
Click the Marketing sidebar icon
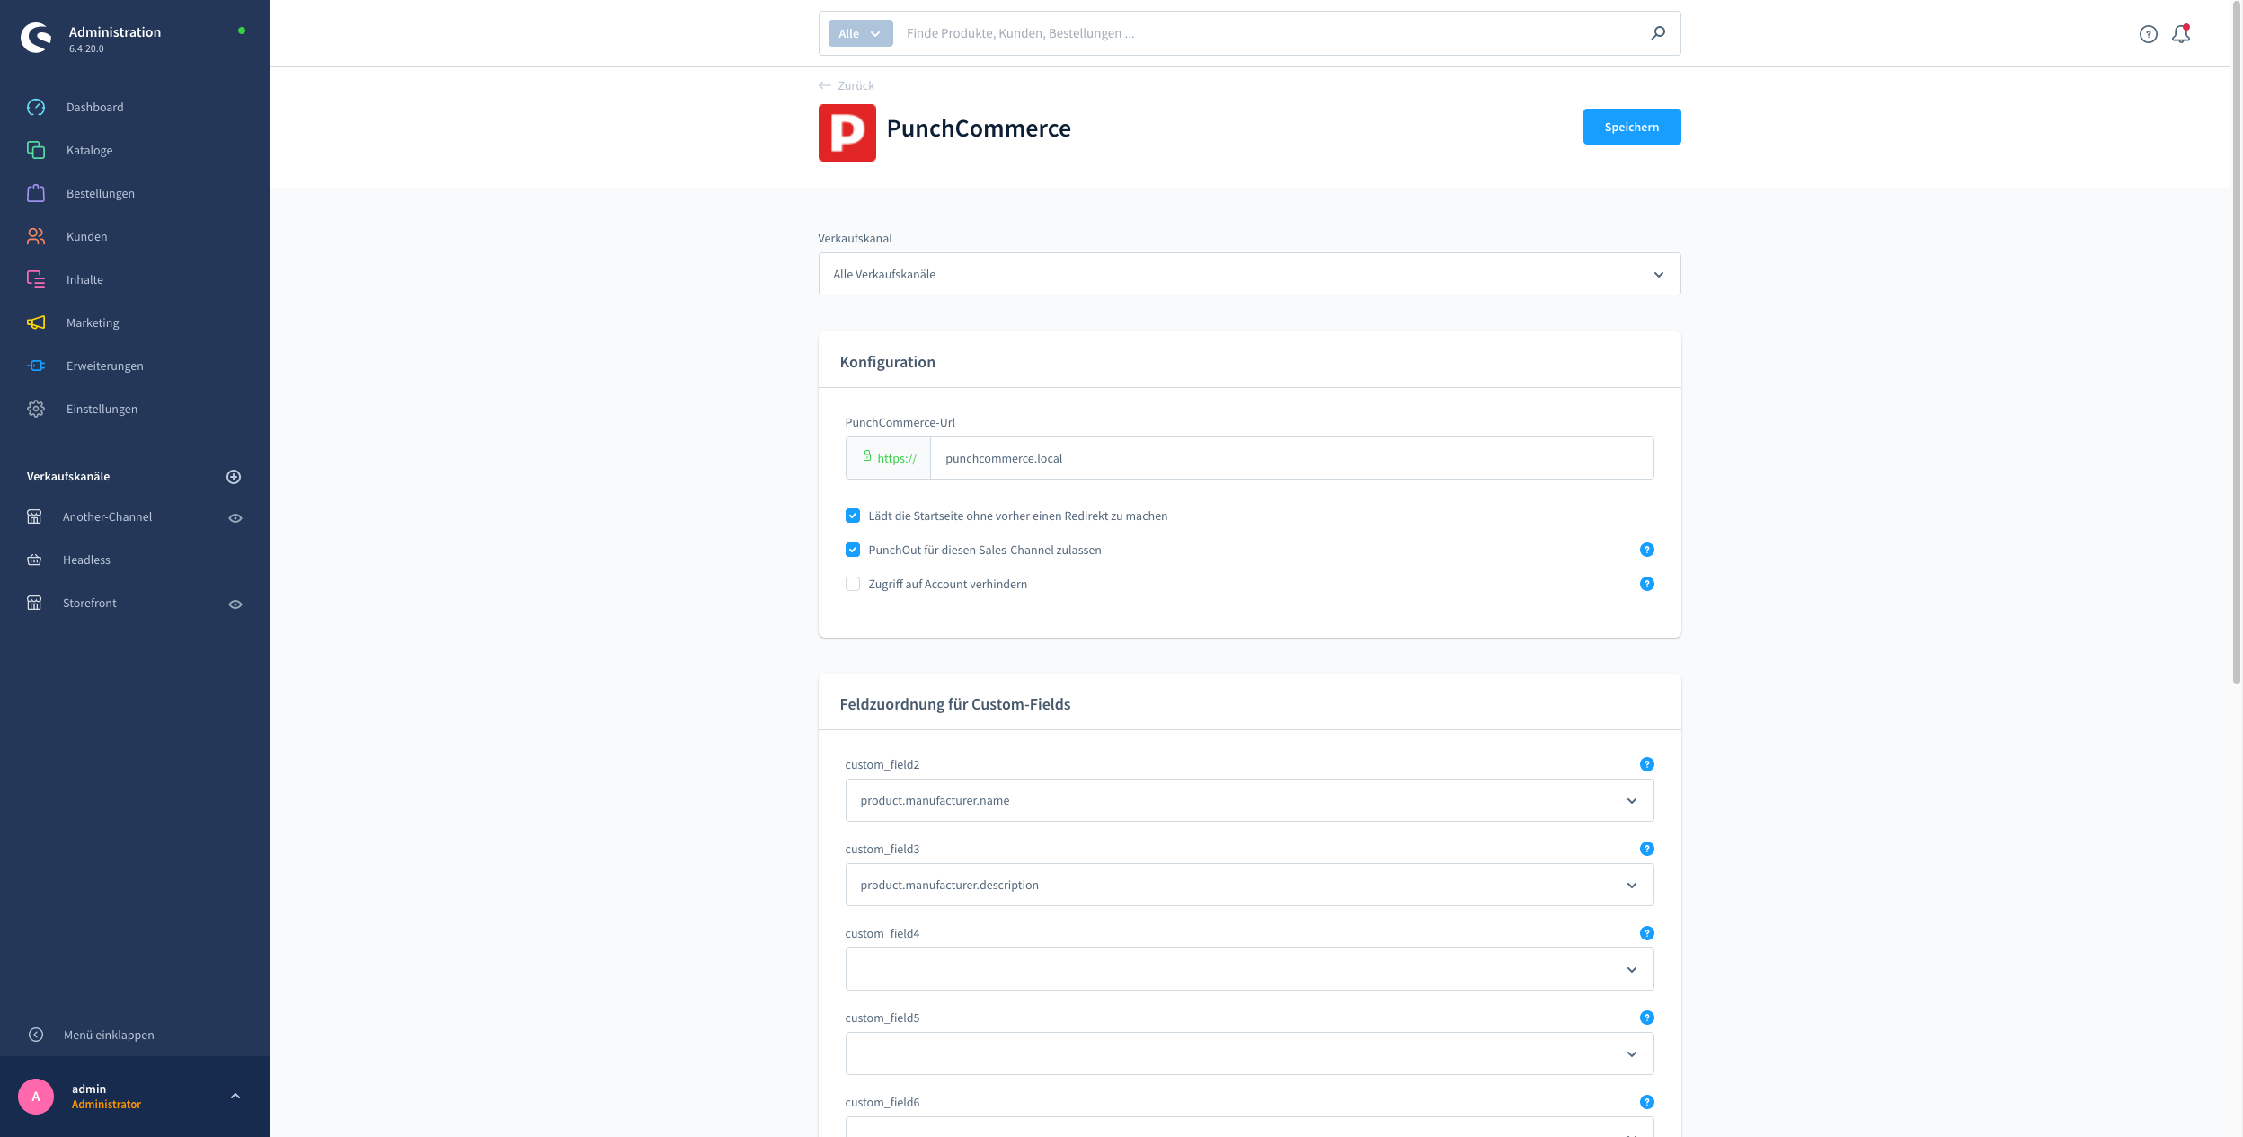point(38,322)
